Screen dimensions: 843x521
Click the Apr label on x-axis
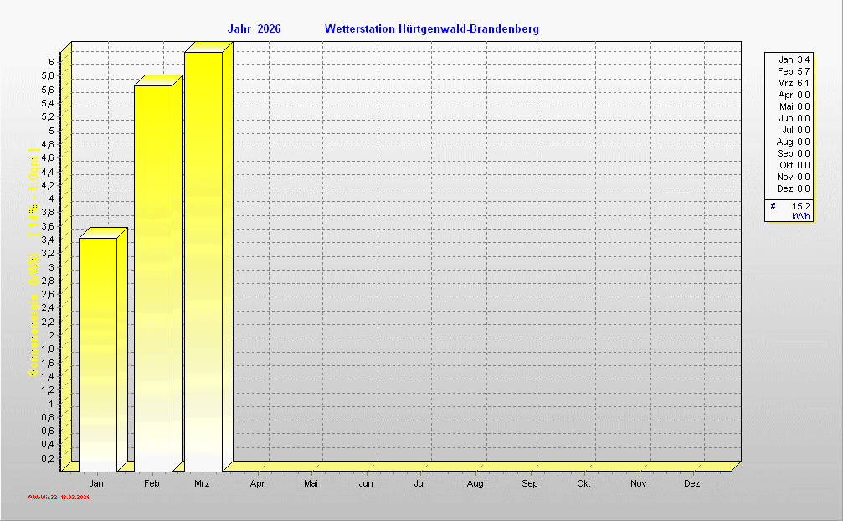(x=257, y=484)
